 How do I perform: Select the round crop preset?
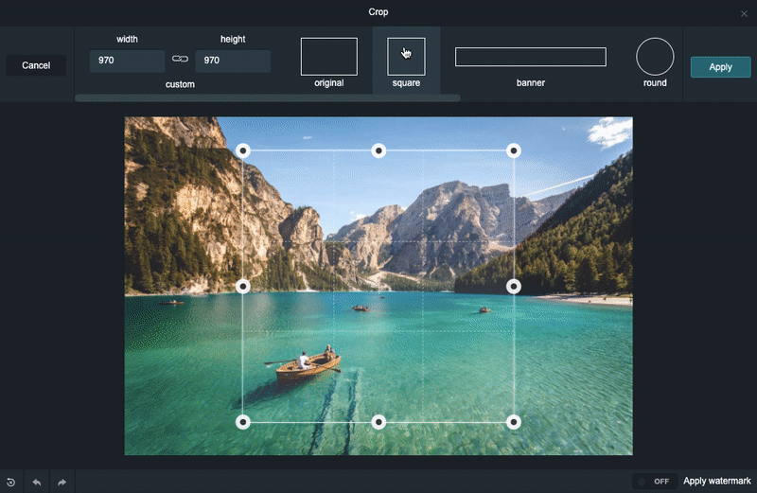655,57
